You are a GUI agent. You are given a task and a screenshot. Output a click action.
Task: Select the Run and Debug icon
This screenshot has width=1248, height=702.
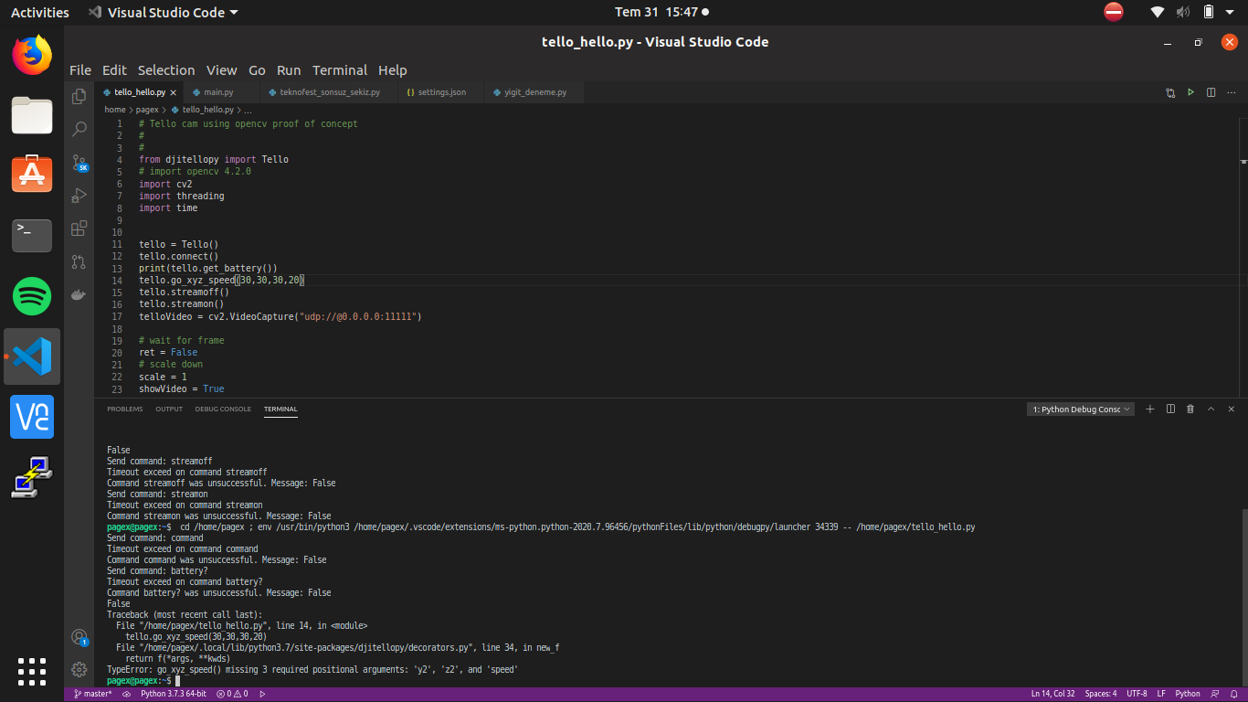[79, 196]
